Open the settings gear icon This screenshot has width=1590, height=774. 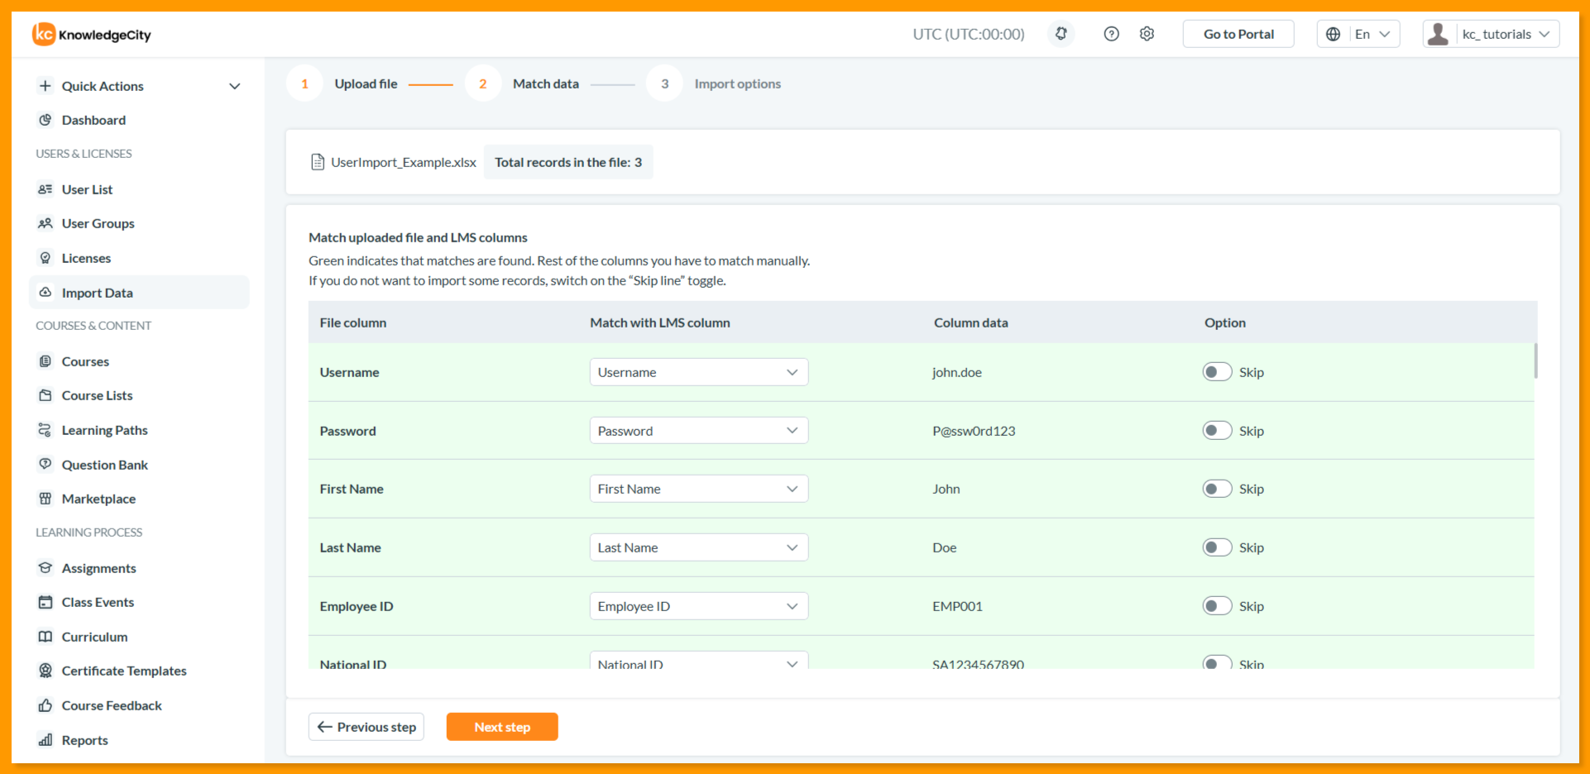coord(1147,34)
